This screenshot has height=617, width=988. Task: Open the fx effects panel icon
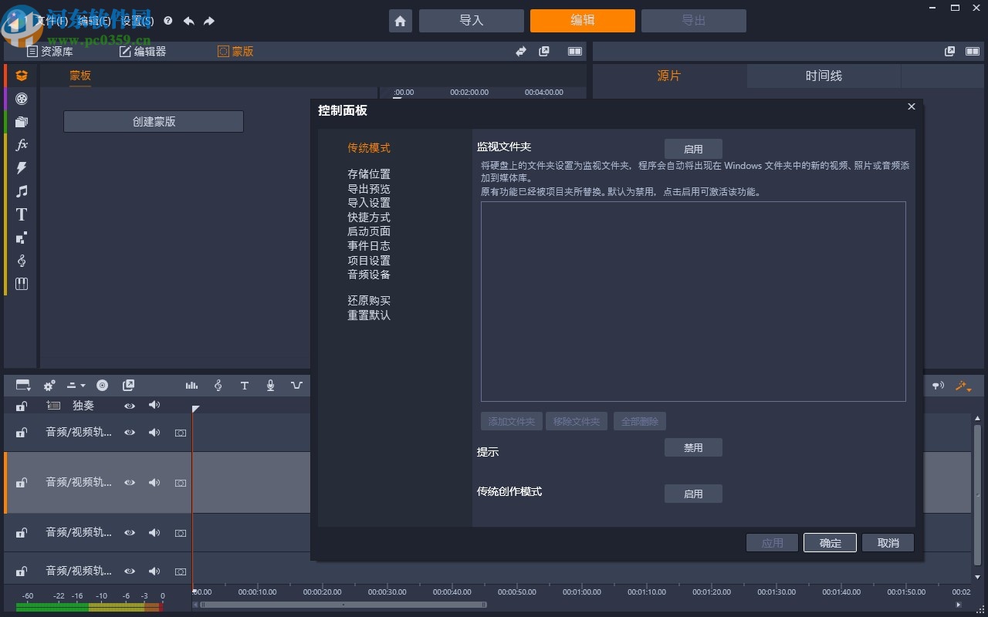pos(22,144)
